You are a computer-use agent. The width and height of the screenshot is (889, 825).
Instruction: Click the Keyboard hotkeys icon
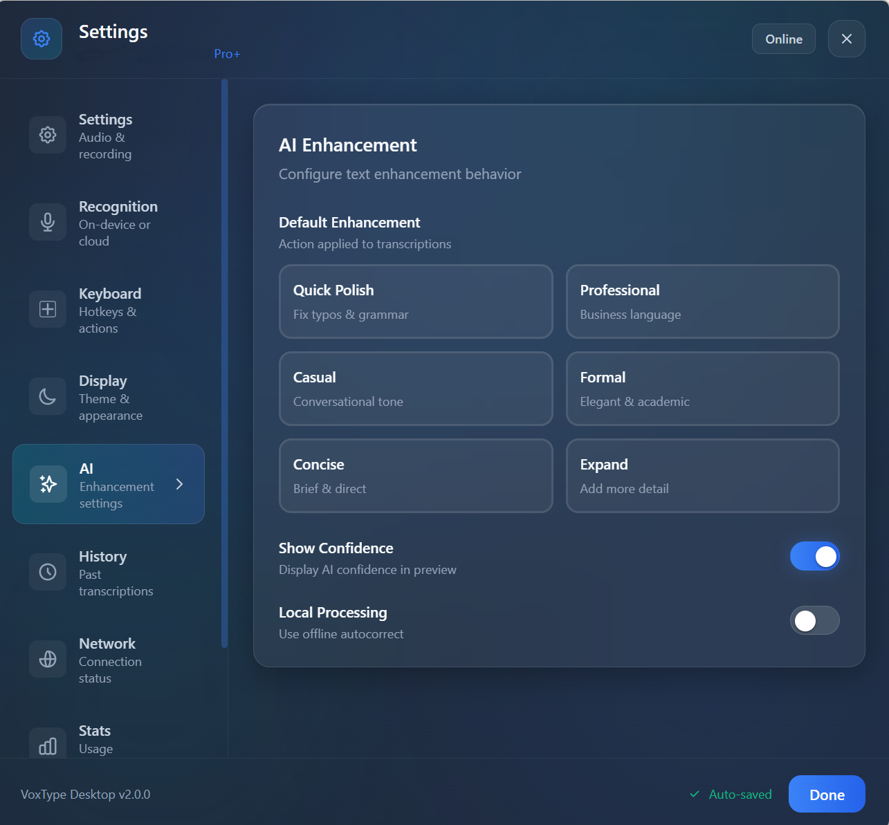47,309
